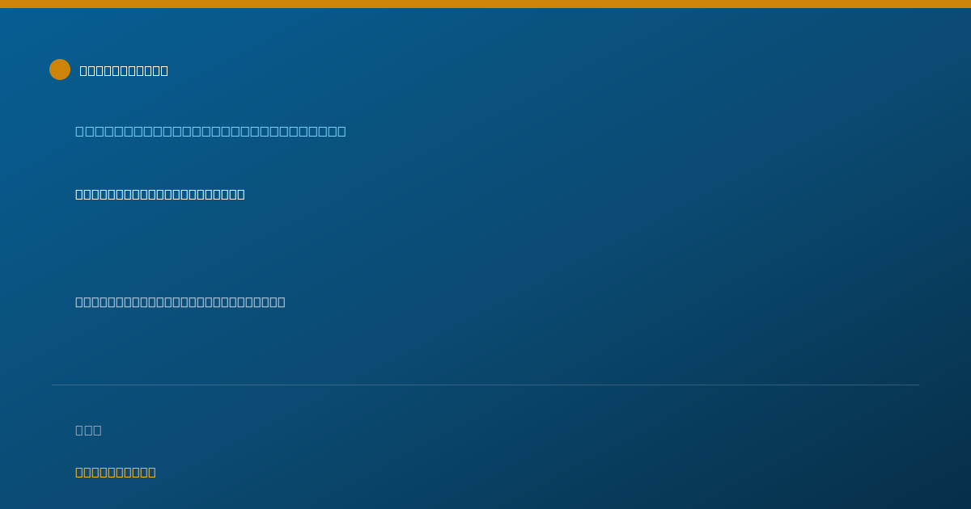Image resolution: width=971 pixels, height=509 pixels.
Task: Select the white header title next to the orange circle
Action: coord(124,70)
